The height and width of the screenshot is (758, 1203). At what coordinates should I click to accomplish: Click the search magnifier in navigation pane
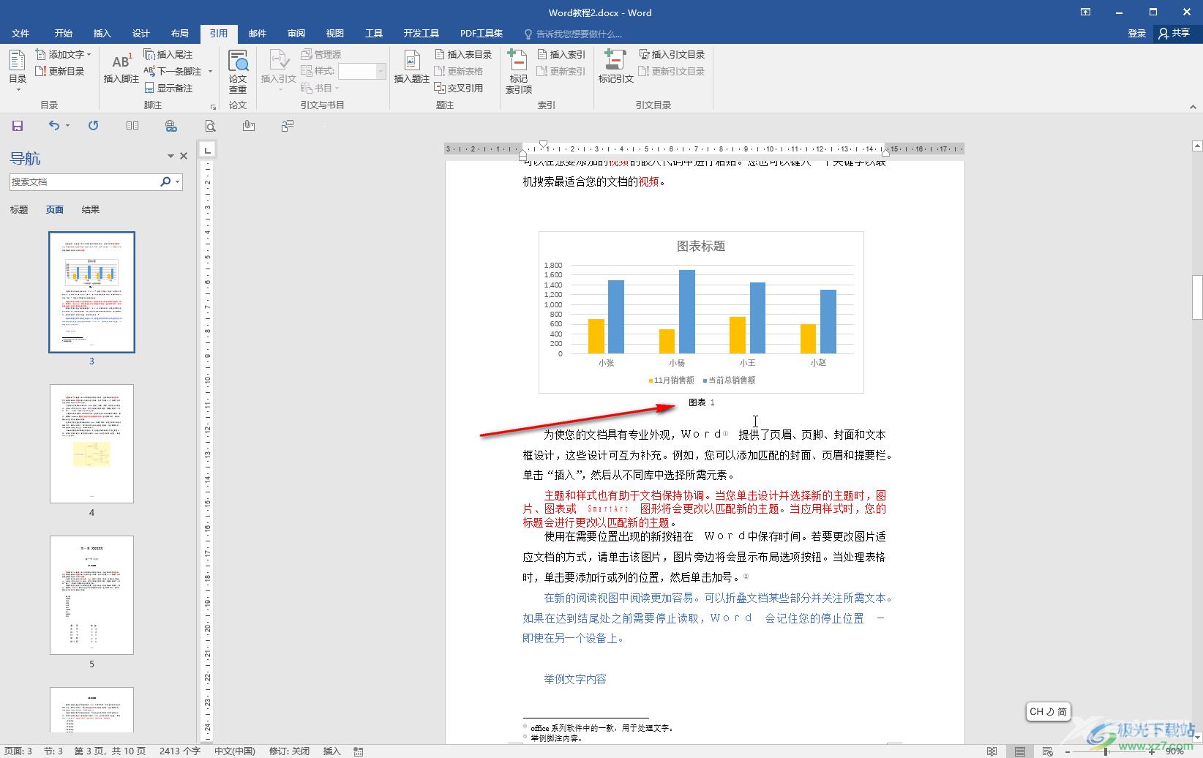[165, 181]
